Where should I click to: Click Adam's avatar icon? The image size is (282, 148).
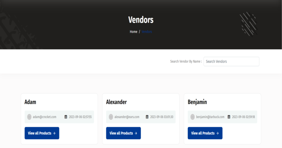pos(29,117)
